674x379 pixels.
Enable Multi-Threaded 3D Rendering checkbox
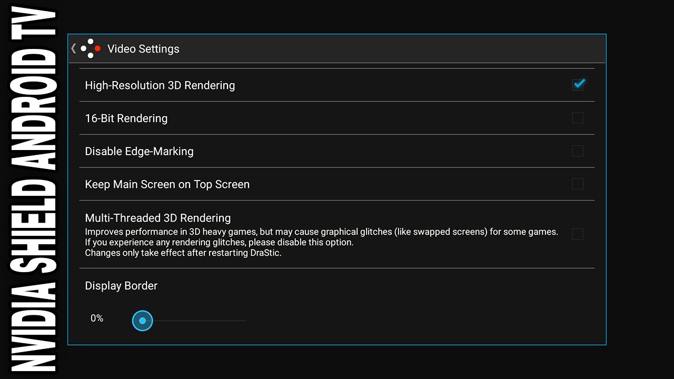tap(578, 234)
